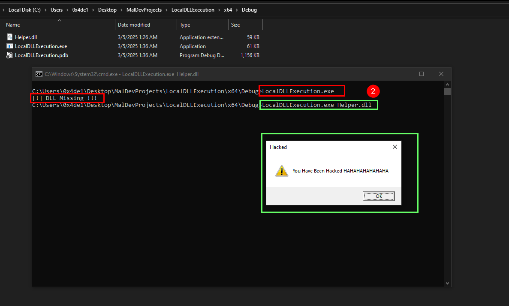Select the LocalDLLExecution.pdb file name
Viewport: 509px width, 306px height.
pos(42,55)
